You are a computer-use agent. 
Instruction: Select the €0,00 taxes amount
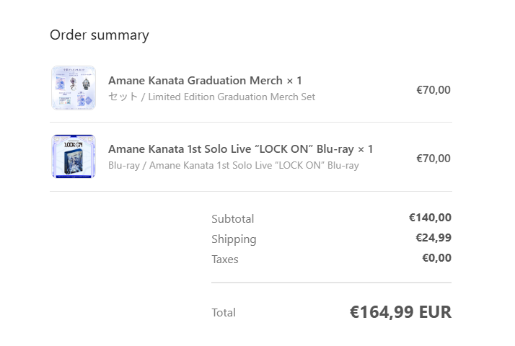point(436,258)
